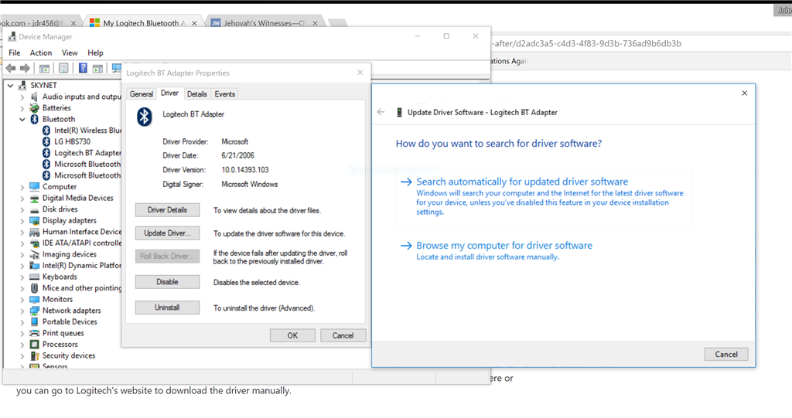
Task: Click the Monitors category icon
Action: [34, 299]
